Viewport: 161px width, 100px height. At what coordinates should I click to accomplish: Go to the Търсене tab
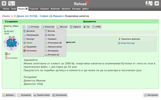click(x=34, y=9)
